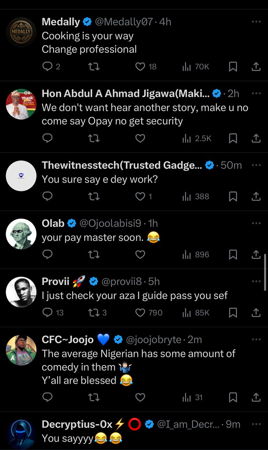This screenshot has width=268, height=450.
Task: Repost Thewitnesstech's reply
Action: [x=94, y=197]
